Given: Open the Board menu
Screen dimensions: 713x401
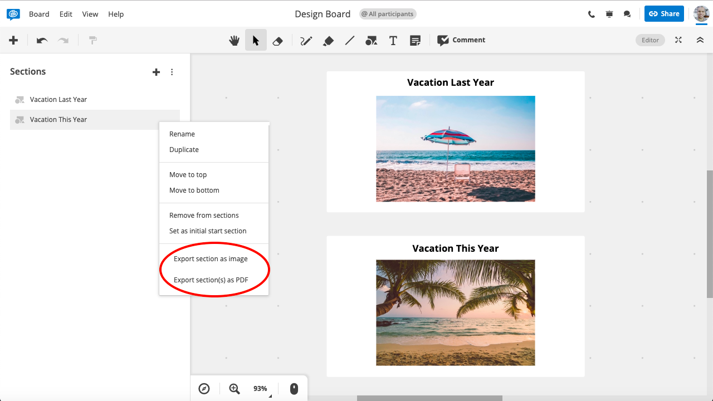Looking at the screenshot, I should 39,14.
